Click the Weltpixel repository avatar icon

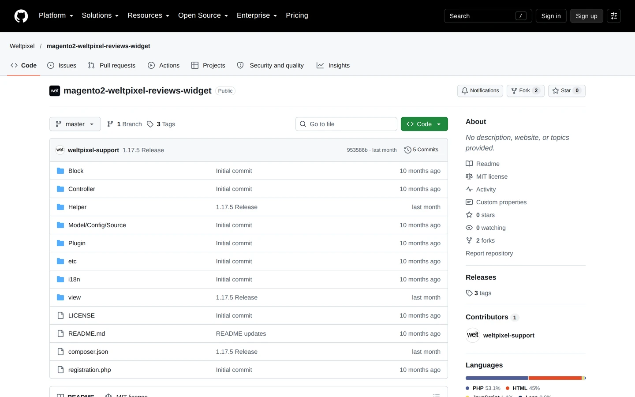(x=55, y=91)
